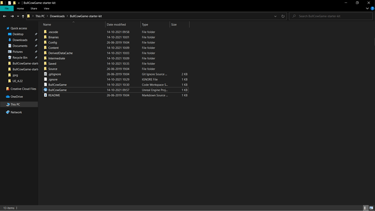
Task: Expand the address bar history dropdown
Action: pos(275,16)
